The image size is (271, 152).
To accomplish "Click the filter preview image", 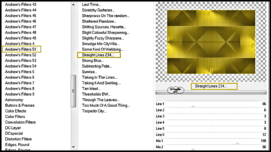I will coord(211,42).
